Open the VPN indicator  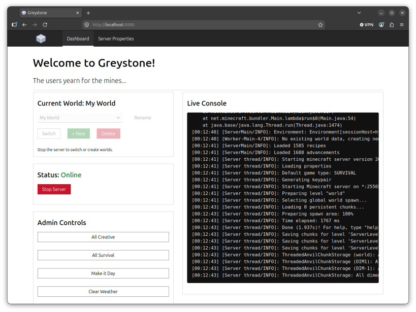click(367, 25)
